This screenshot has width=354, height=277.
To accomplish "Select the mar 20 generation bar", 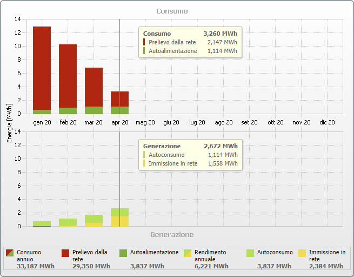I will [x=93, y=221].
